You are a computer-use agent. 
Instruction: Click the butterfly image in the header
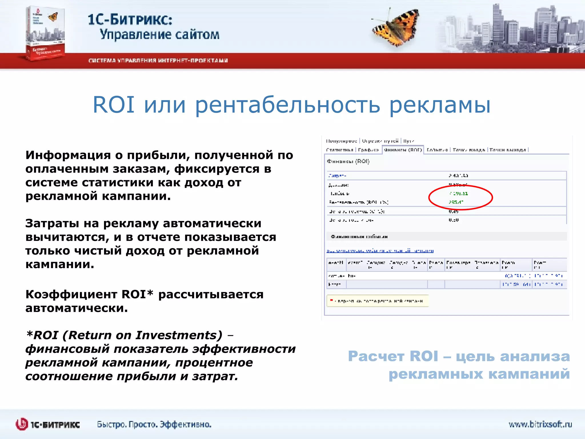(x=396, y=27)
